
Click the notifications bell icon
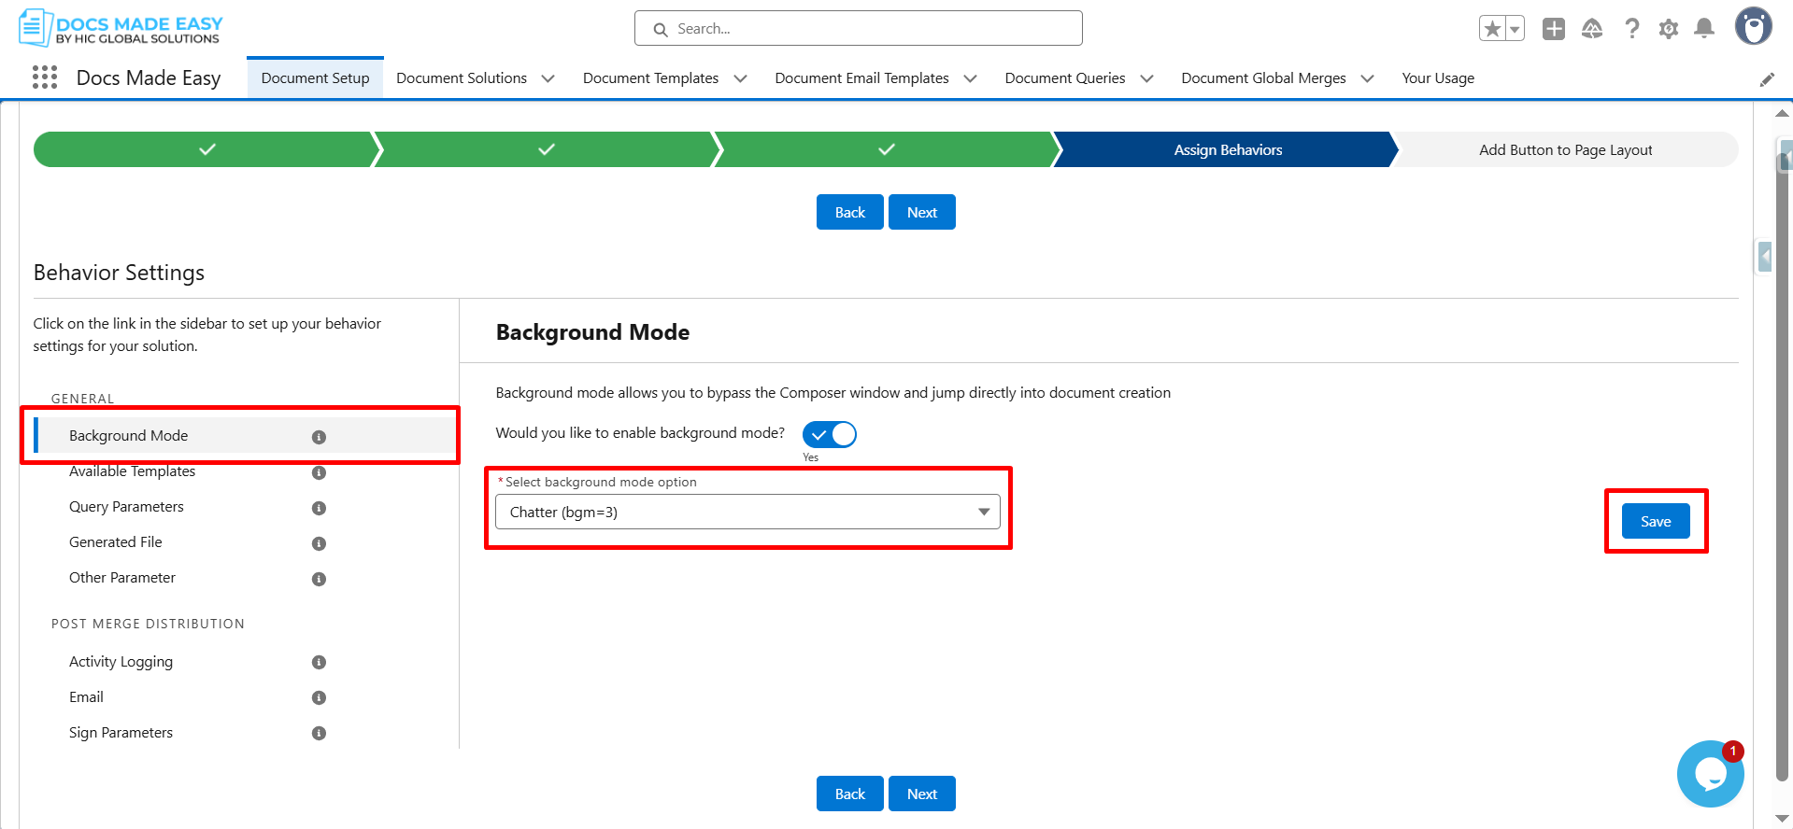point(1704,29)
